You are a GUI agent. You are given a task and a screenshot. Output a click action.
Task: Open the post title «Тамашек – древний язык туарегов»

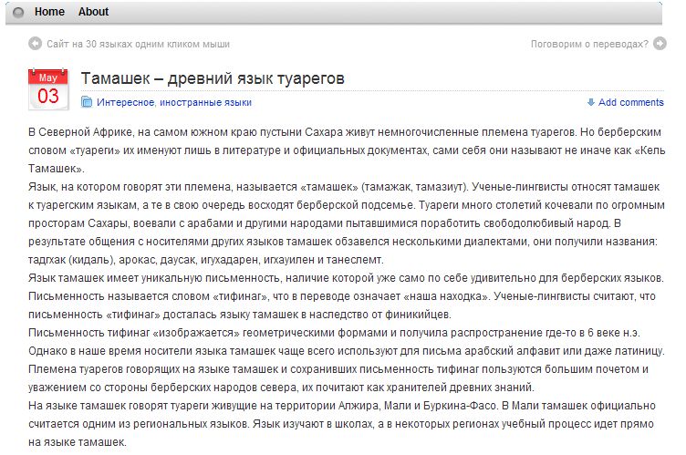tap(213, 78)
